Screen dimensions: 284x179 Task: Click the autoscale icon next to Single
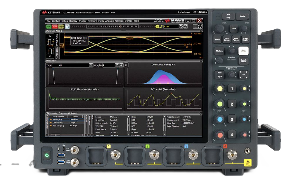[67, 27]
